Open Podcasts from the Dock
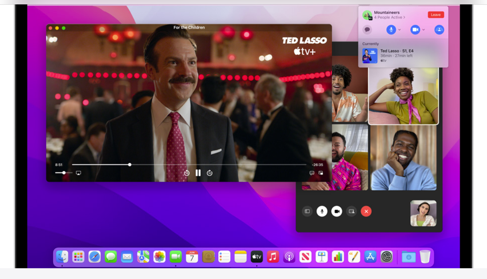 click(x=289, y=257)
